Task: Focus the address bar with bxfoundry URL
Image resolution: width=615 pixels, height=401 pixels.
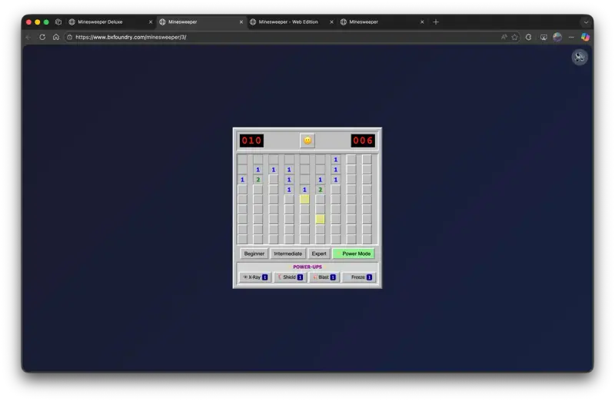Action: tap(282, 37)
